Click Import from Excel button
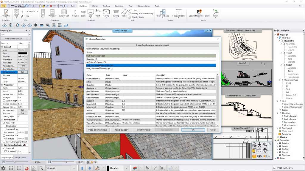 pos(144,130)
